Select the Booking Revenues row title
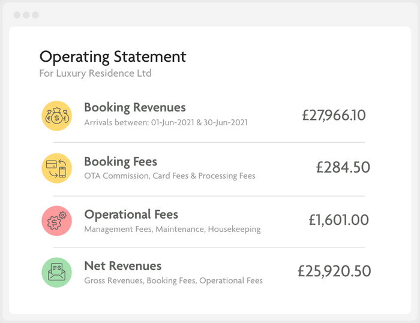This screenshot has width=420, height=323. click(x=134, y=108)
